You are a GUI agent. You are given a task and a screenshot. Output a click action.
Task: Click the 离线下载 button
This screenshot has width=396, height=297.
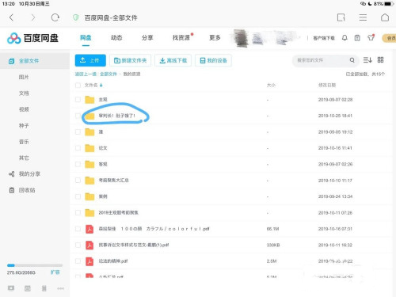(173, 60)
